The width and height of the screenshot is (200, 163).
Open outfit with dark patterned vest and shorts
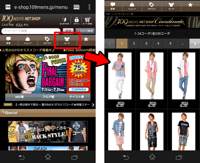pos(152,131)
